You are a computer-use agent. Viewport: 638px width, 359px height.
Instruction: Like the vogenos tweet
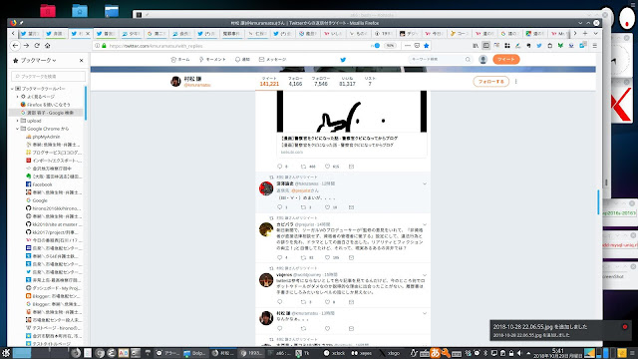click(327, 302)
